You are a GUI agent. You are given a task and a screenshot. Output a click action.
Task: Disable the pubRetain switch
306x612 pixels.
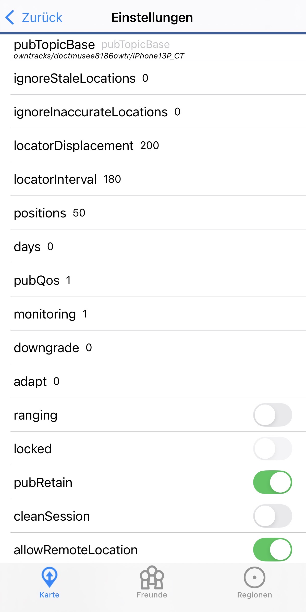(272, 482)
